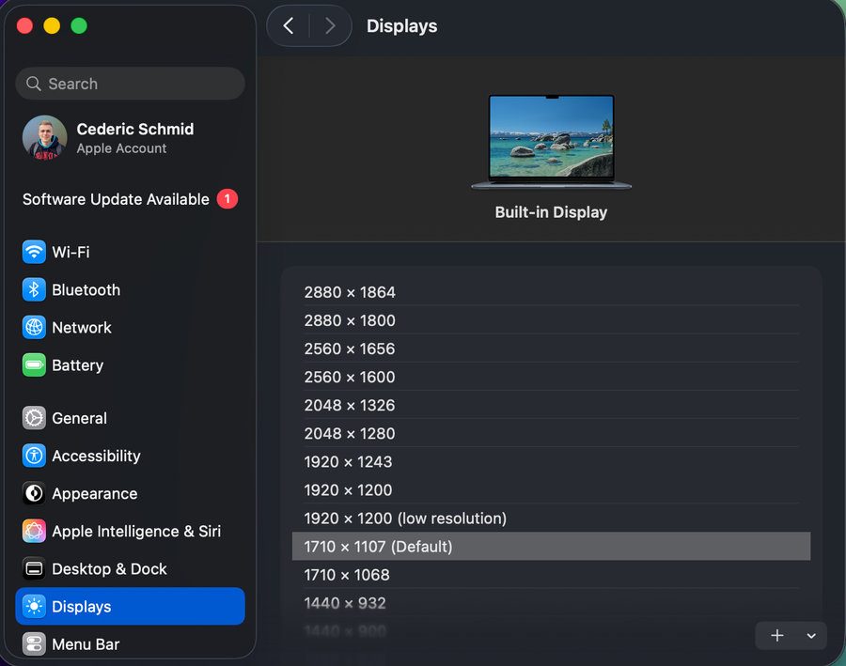Click the Displays sun icon
The image size is (846, 666).
pos(34,607)
